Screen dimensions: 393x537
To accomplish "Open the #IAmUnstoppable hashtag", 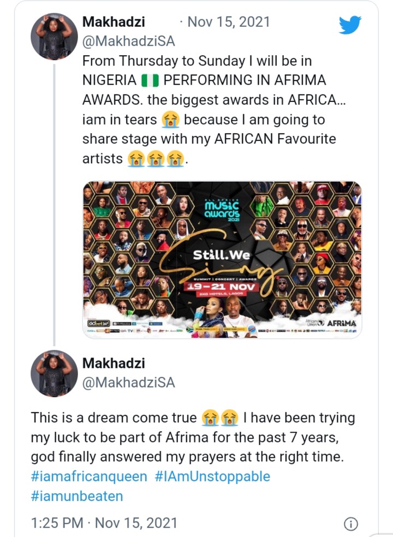I will click(212, 476).
